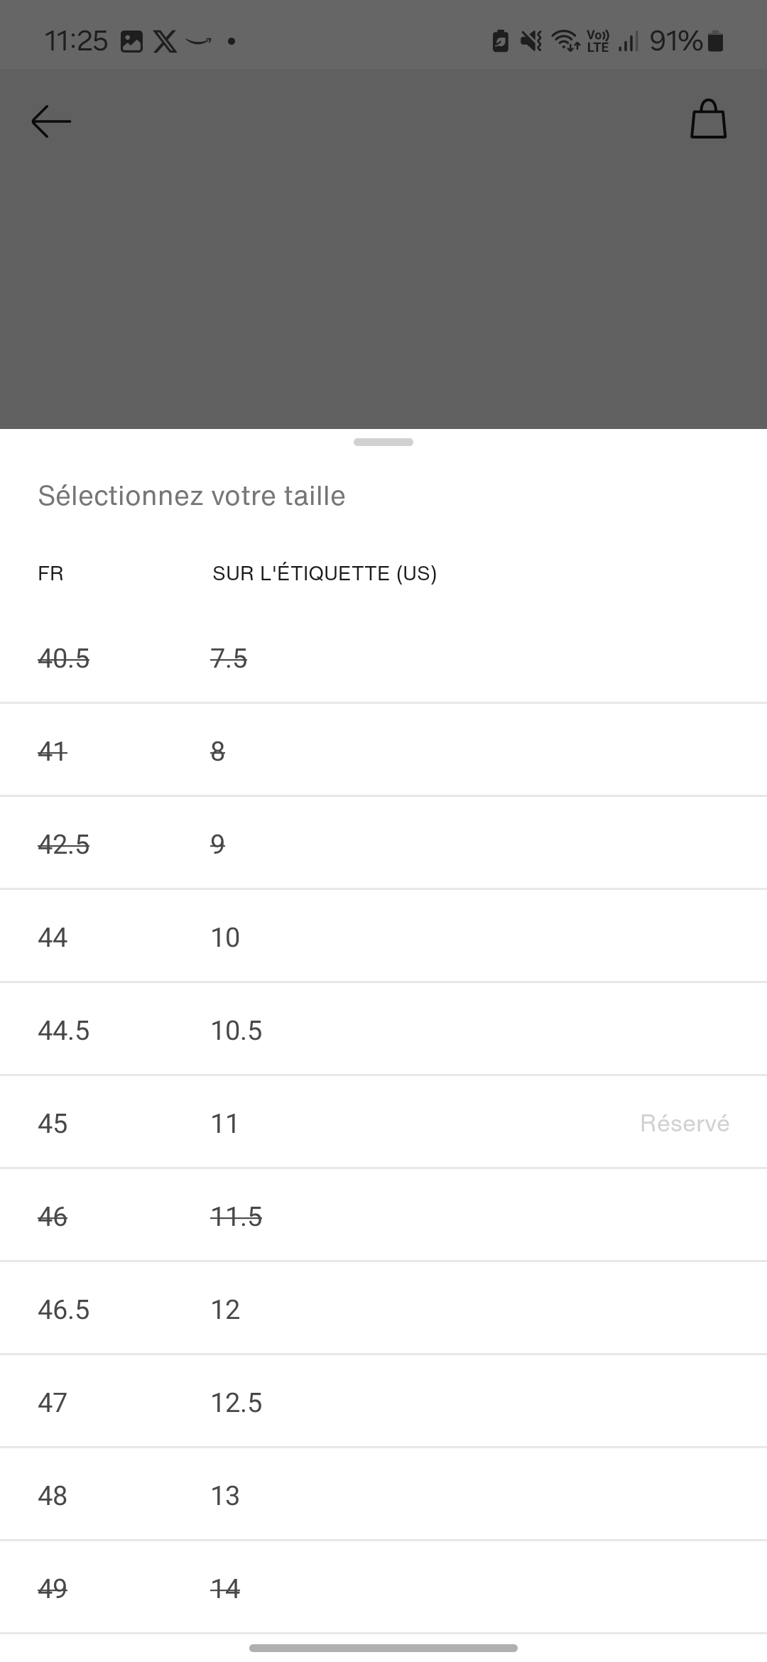This screenshot has width=767, height=1662.
Task: Tap the bottom sheet drag handle
Action: click(x=383, y=442)
